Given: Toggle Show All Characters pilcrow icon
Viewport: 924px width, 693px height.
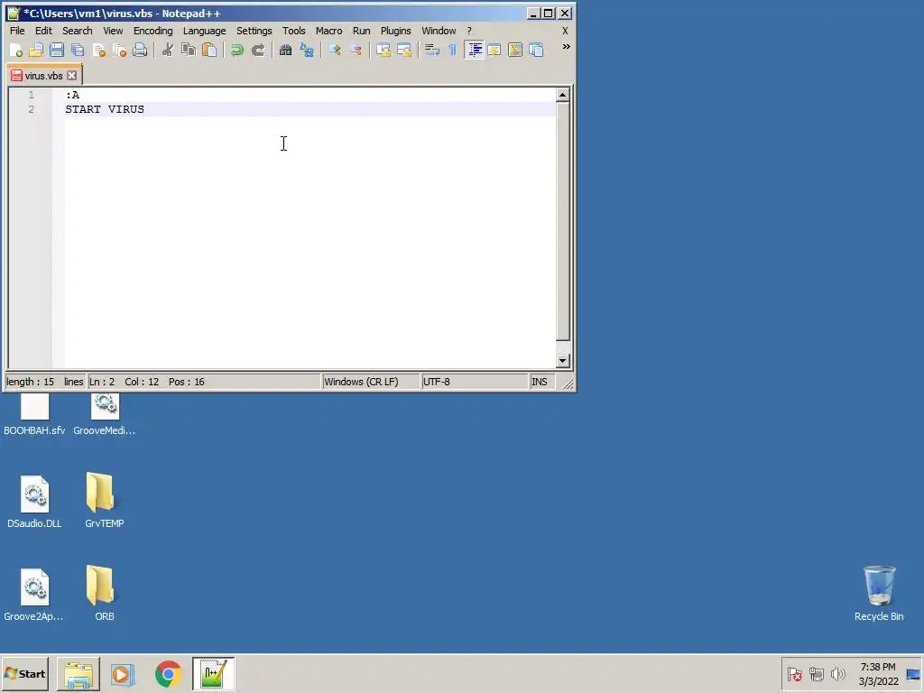Looking at the screenshot, I should [x=453, y=51].
